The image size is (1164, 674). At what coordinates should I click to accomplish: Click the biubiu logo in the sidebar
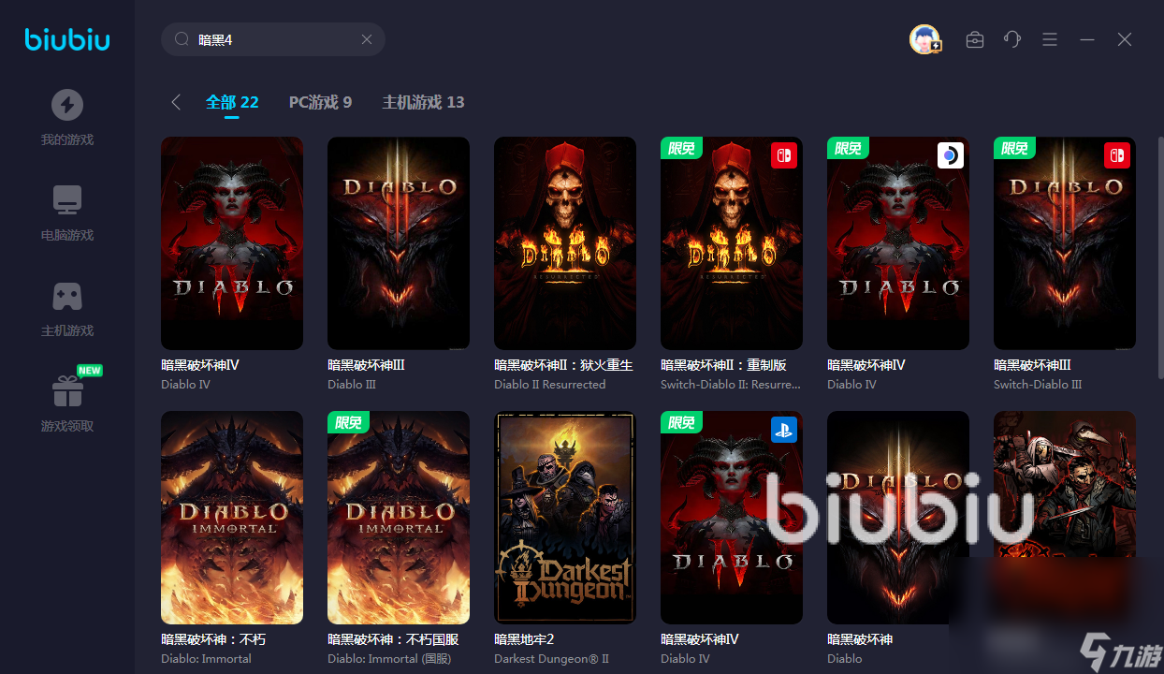point(67,39)
